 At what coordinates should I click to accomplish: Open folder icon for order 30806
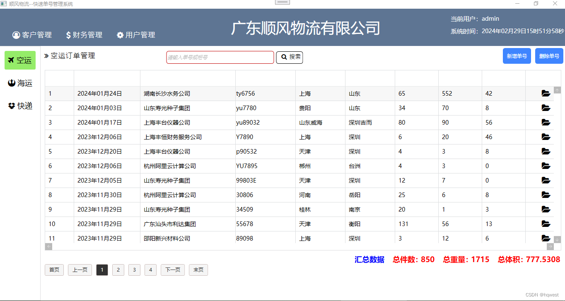(x=546, y=195)
